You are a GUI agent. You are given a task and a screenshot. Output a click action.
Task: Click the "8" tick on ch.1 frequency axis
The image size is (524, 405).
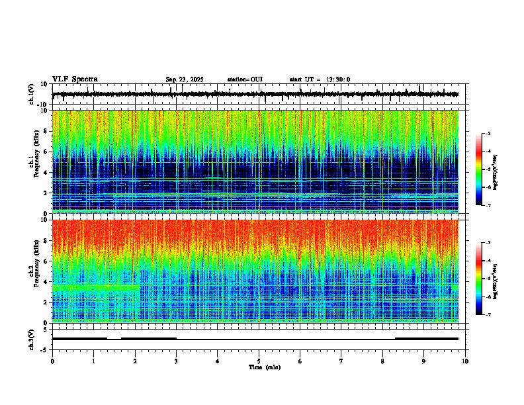46,131
